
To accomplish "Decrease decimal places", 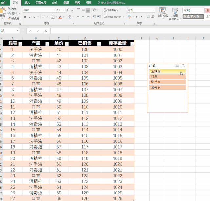I will point(153,17).
